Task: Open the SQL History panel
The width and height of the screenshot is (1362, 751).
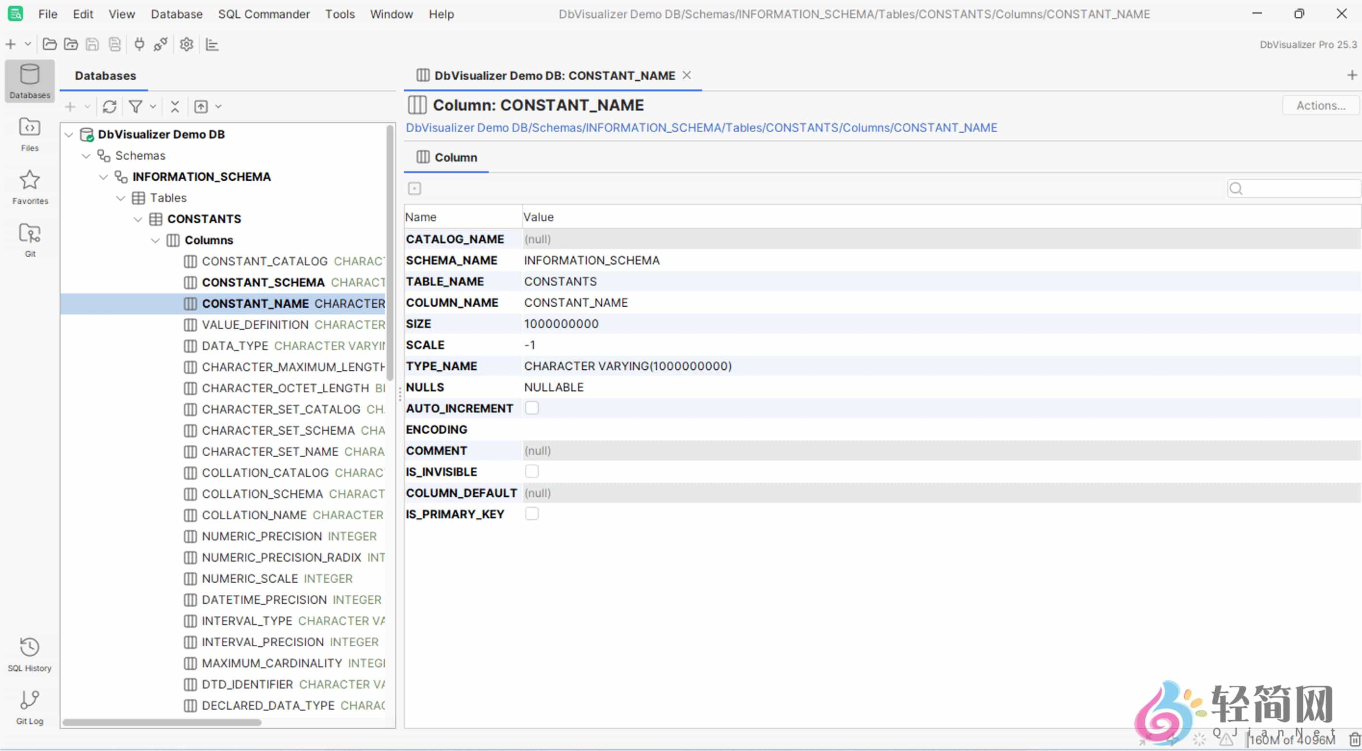Action: coord(29,653)
